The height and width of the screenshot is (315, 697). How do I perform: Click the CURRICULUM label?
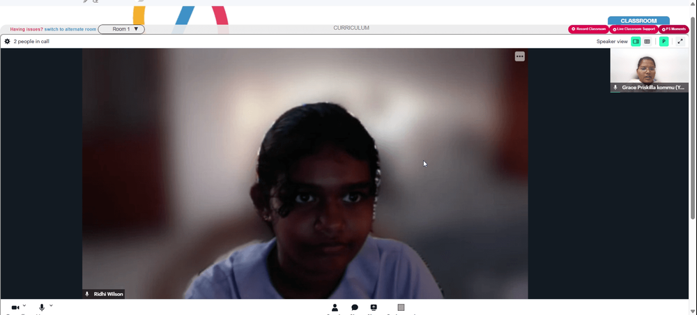(351, 28)
